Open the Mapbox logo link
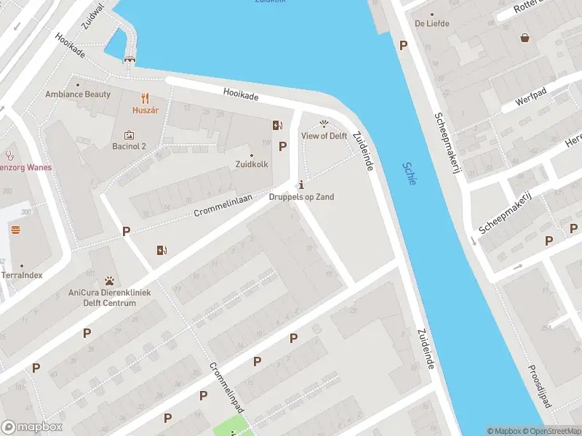 click(31, 427)
